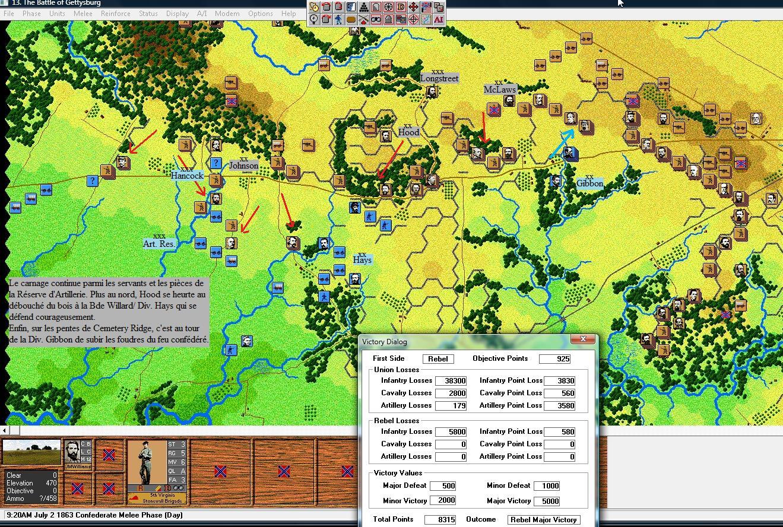
Task: Click the letter D toolbar icon
Action: (401, 7)
